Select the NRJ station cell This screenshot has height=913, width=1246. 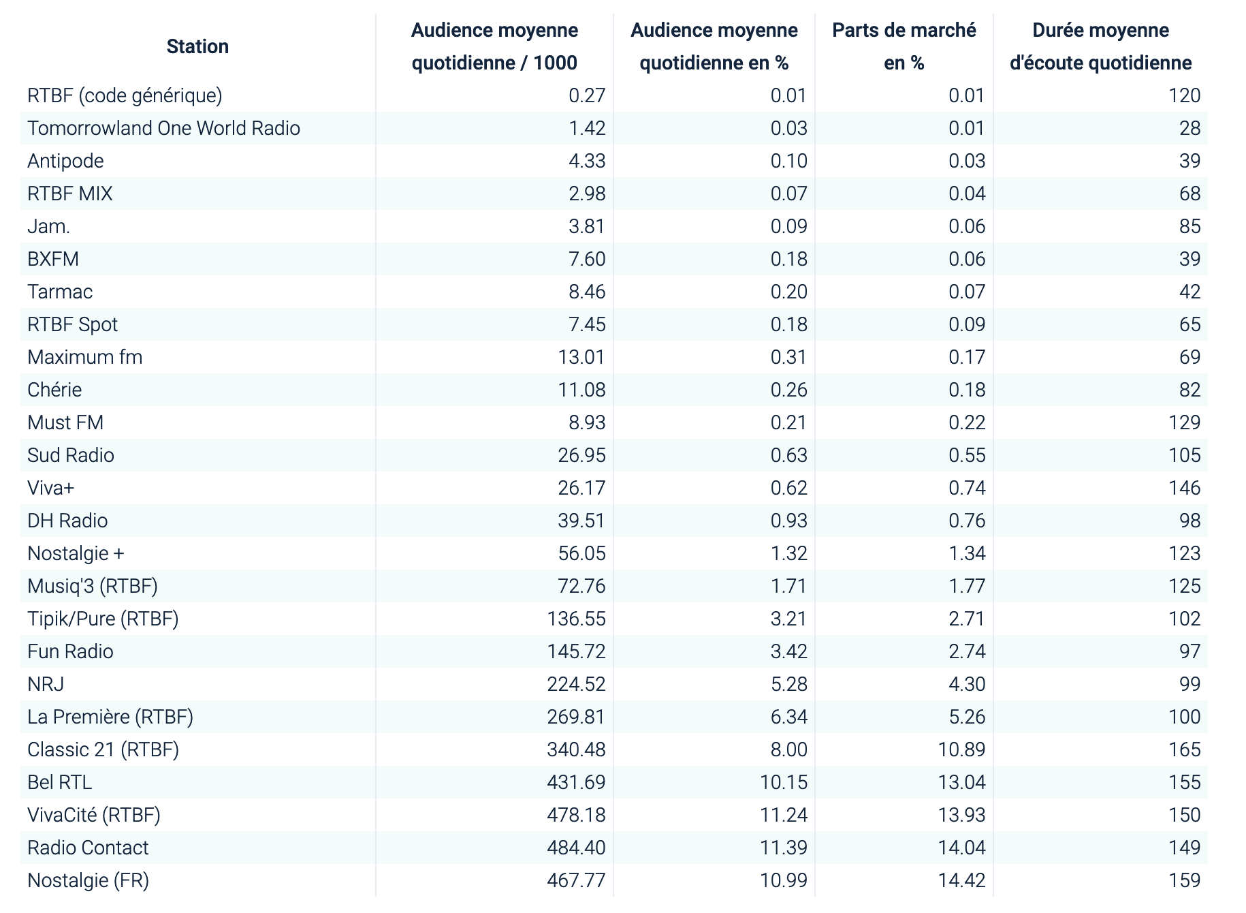pyautogui.click(x=46, y=684)
